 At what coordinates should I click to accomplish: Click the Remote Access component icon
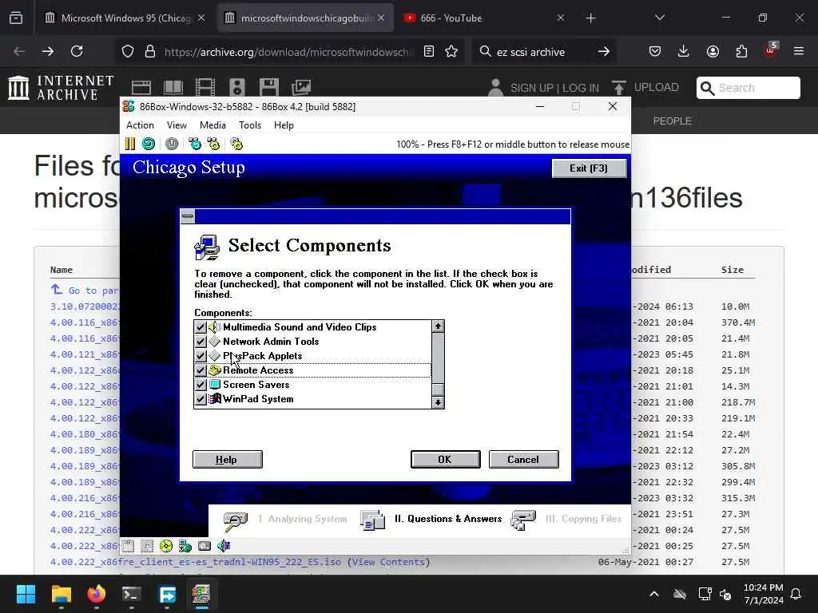click(x=214, y=370)
